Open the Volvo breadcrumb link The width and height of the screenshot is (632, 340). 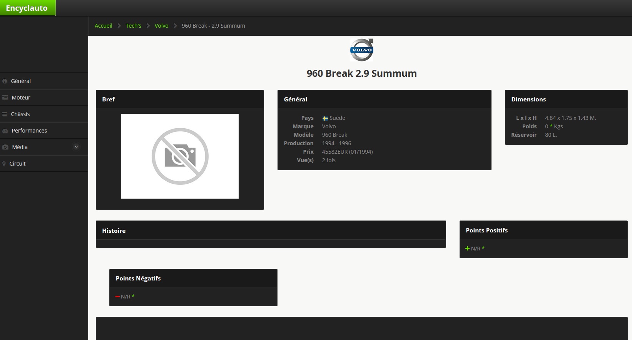pyautogui.click(x=162, y=26)
